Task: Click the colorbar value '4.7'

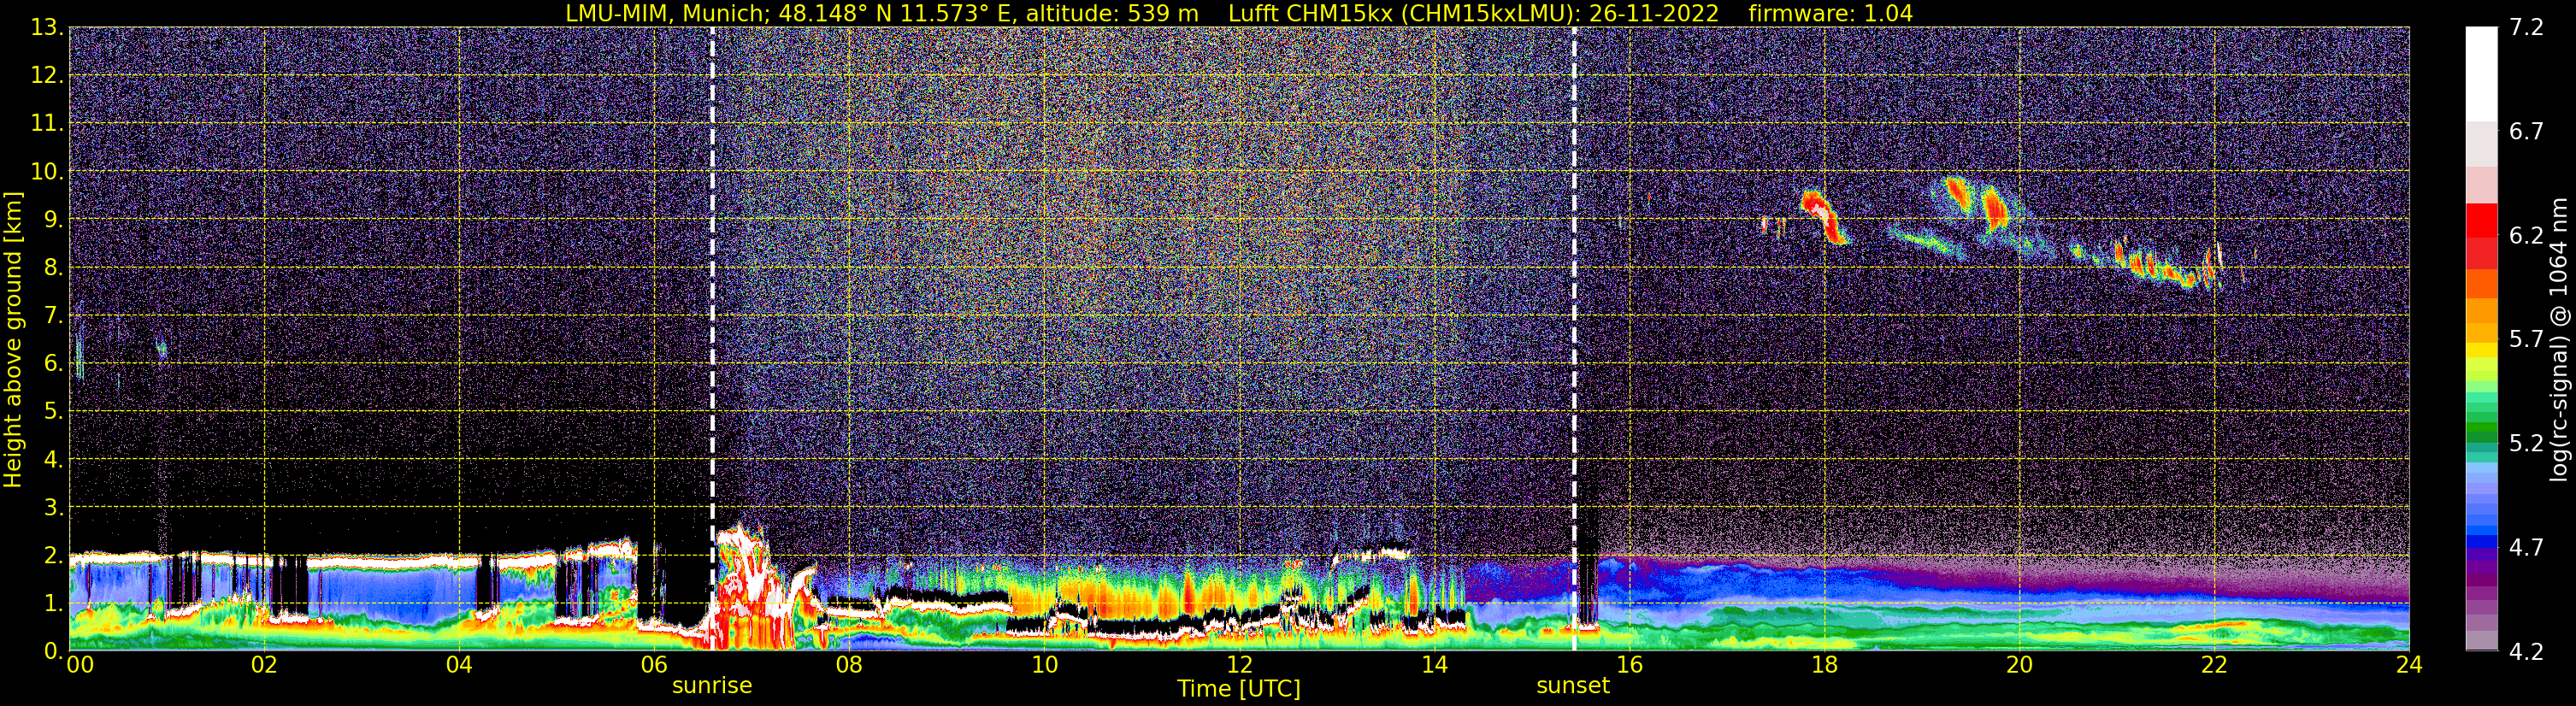Action: pos(2526,548)
